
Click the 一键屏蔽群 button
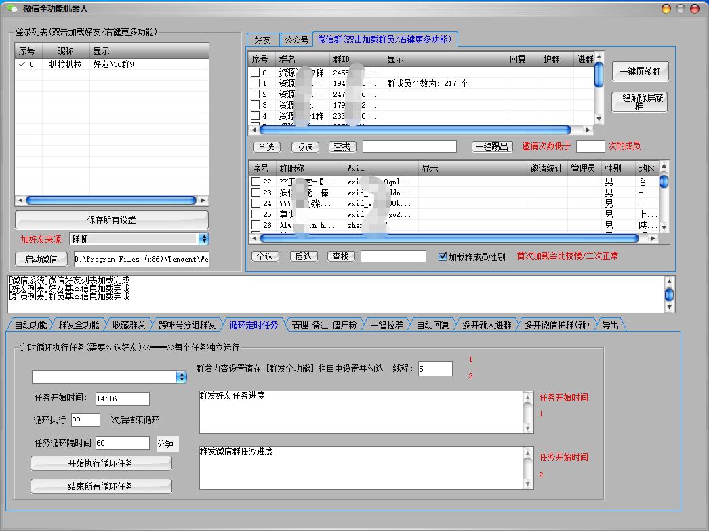tap(640, 72)
